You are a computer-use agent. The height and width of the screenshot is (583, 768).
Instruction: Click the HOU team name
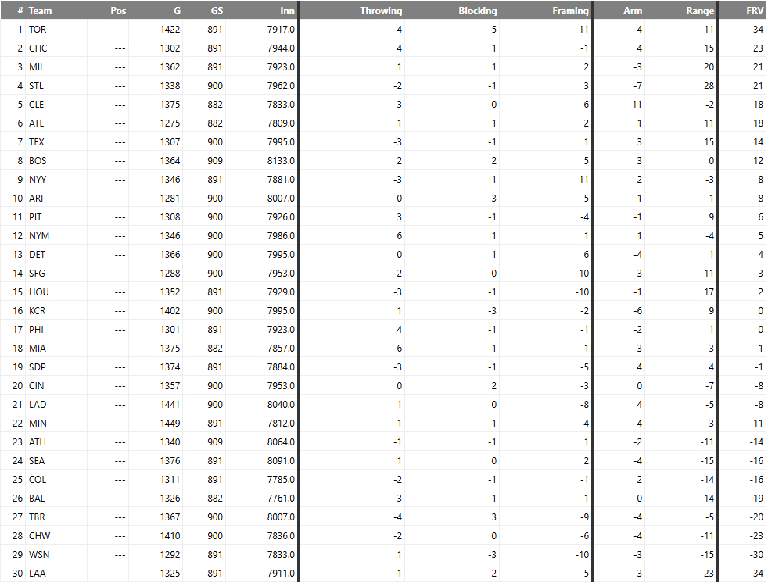point(38,292)
